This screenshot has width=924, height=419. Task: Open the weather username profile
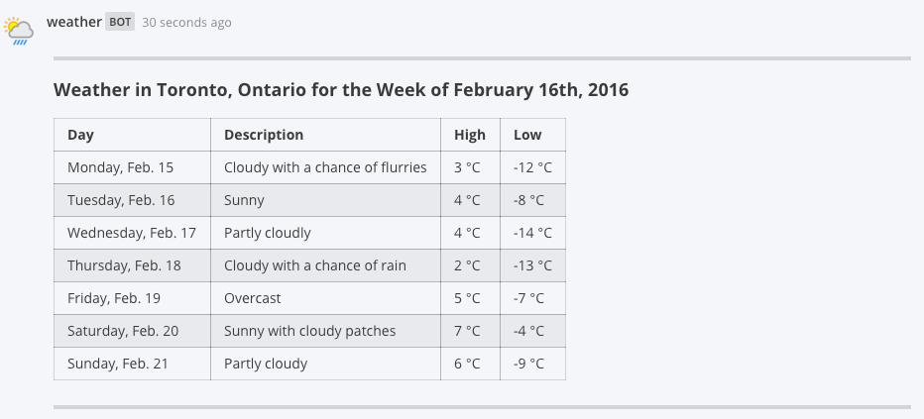tap(73, 22)
